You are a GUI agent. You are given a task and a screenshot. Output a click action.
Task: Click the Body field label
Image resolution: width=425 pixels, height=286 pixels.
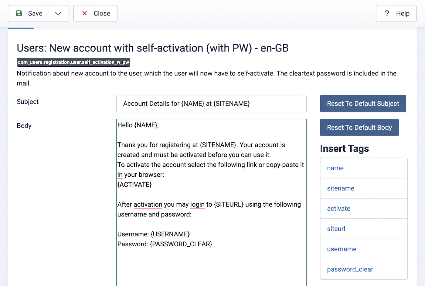coord(24,126)
